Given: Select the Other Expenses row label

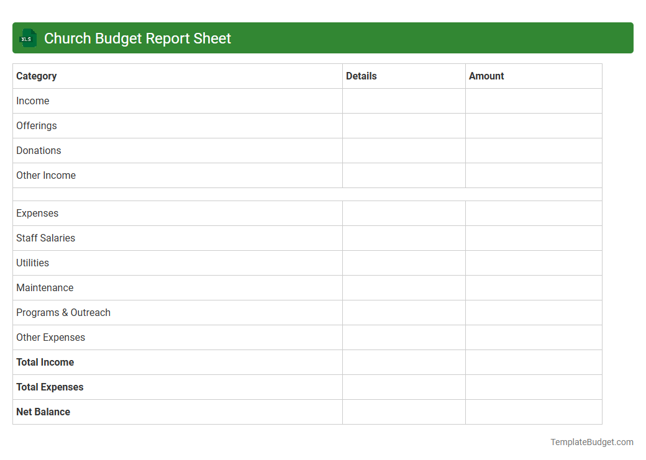Looking at the screenshot, I should tap(50, 337).
